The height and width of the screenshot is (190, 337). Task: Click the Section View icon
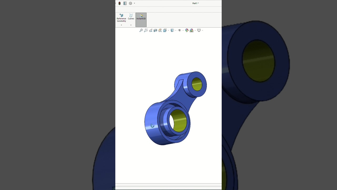[155, 30]
